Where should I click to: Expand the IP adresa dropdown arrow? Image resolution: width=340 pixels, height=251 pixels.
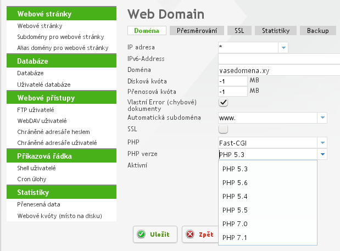click(x=283, y=48)
